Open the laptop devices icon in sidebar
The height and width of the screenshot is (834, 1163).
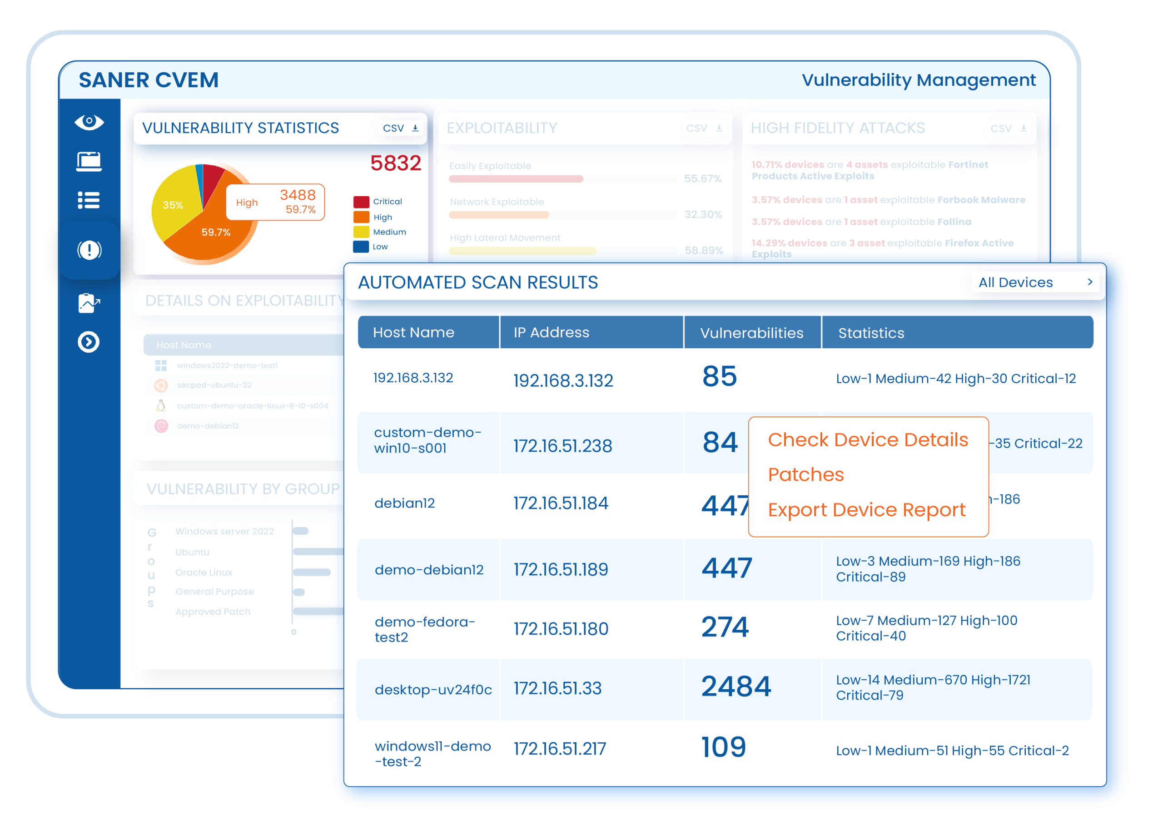(x=89, y=162)
